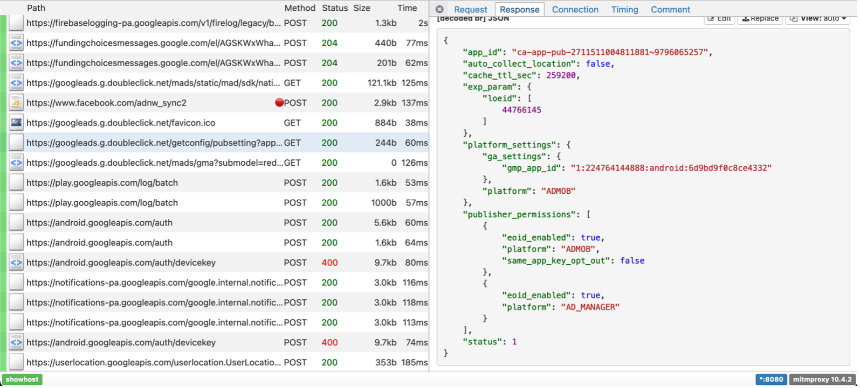This screenshot has height=388, width=860.
Task: Open the Connection tab
Action: tap(575, 10)
